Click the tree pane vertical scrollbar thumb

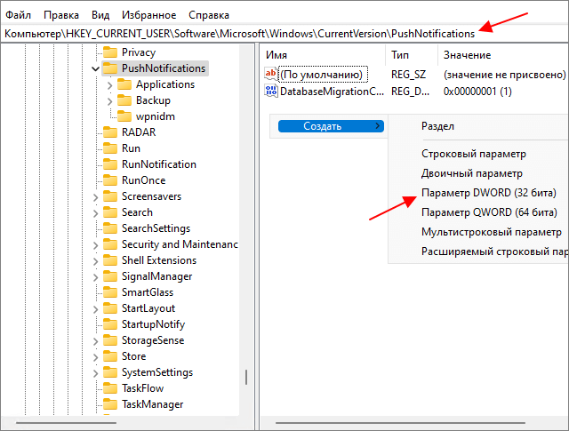246,377
